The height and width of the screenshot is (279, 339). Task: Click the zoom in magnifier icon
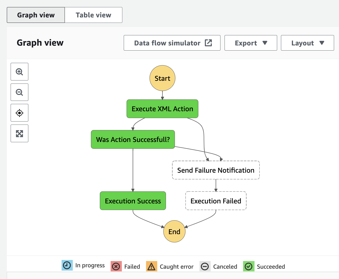tap(19, 72)
